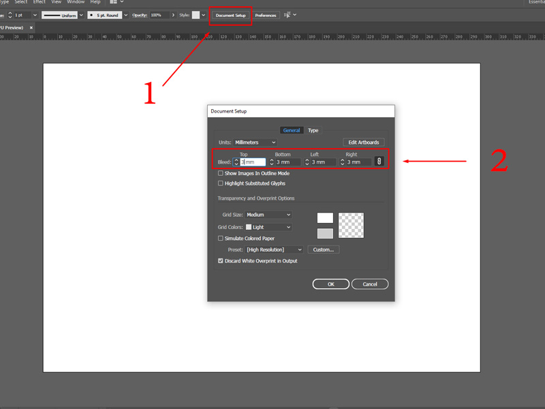Close the GPU Preview document tab
Image resolution: width=545 pixels, height=409 pixels.
point(31,27)
